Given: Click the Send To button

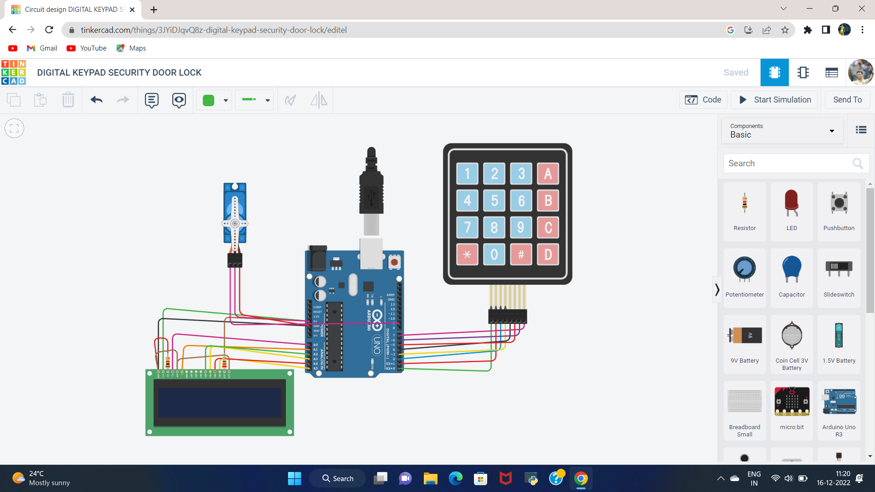Looking at the screenshot, I should [848, 100].
